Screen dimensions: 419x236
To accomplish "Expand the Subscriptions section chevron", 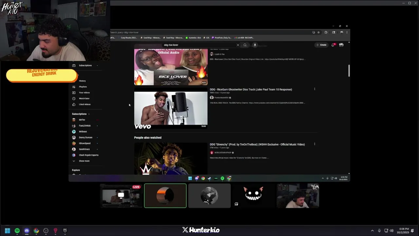I will (89, 114).
